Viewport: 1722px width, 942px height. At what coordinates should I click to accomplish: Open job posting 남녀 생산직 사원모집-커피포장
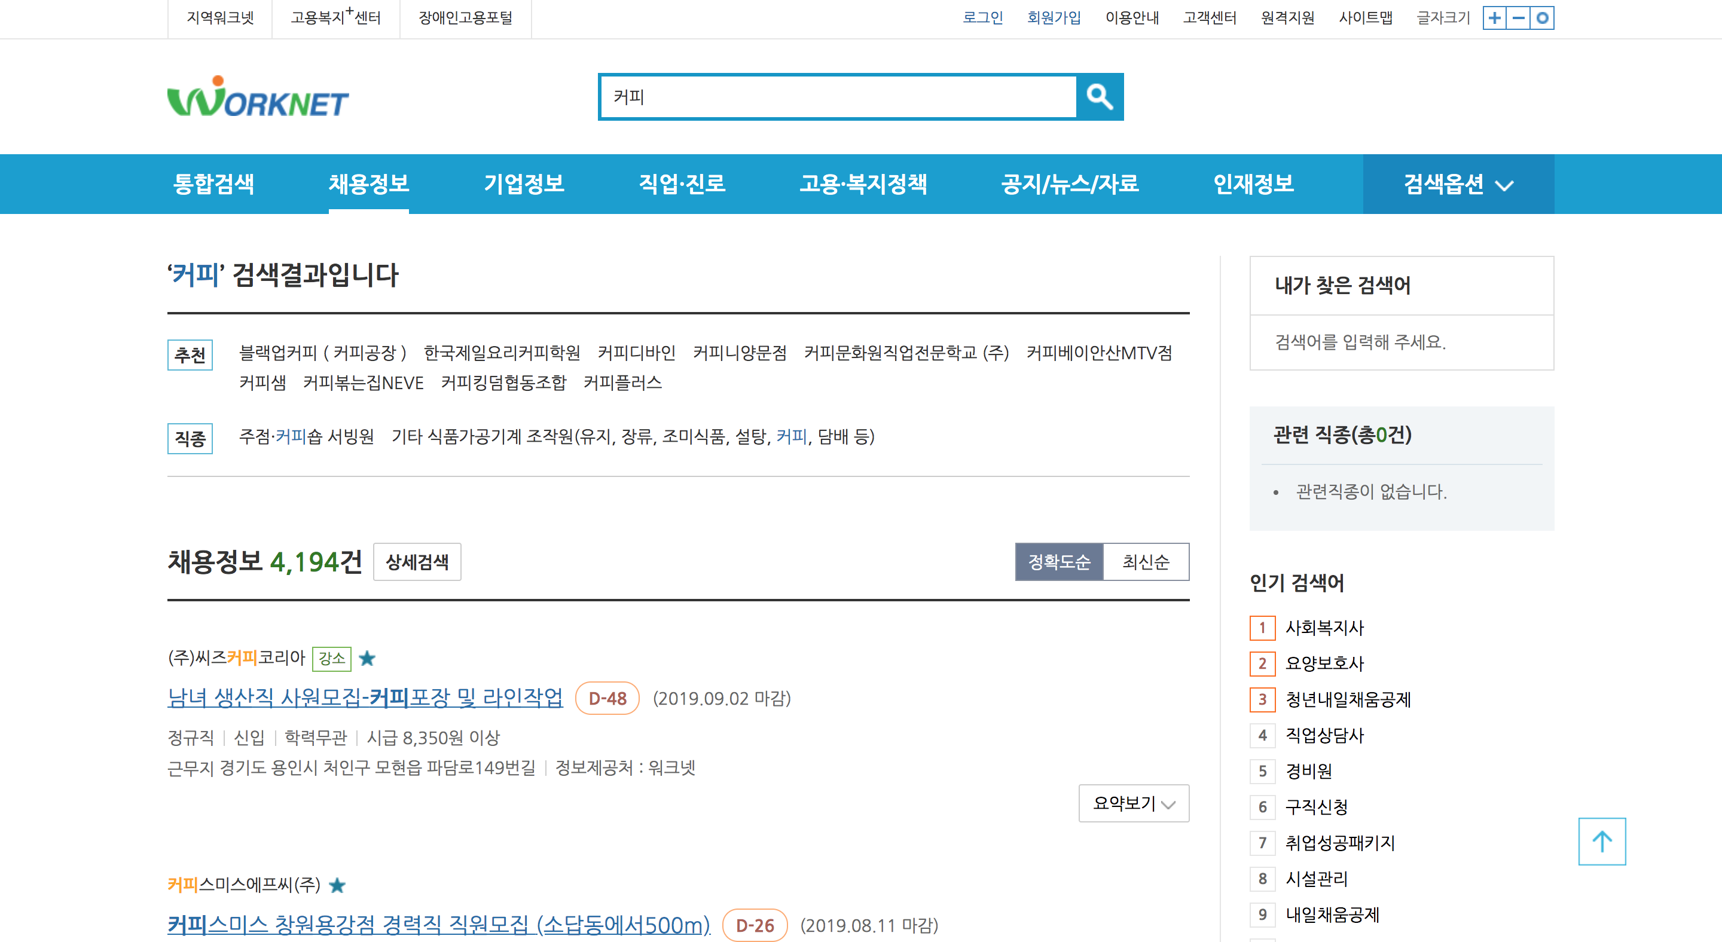365,698
